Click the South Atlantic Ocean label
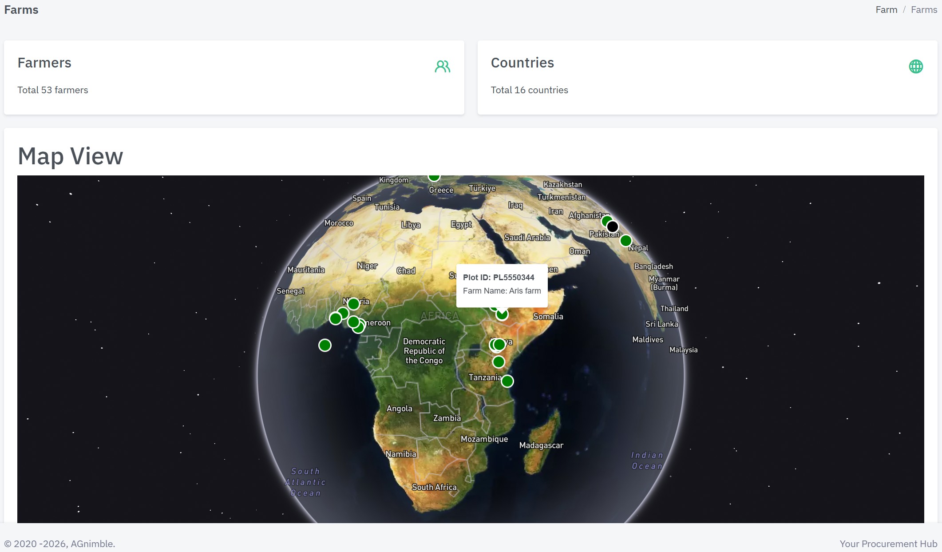This screenshot has width=942, height=552. coord(305,482)
